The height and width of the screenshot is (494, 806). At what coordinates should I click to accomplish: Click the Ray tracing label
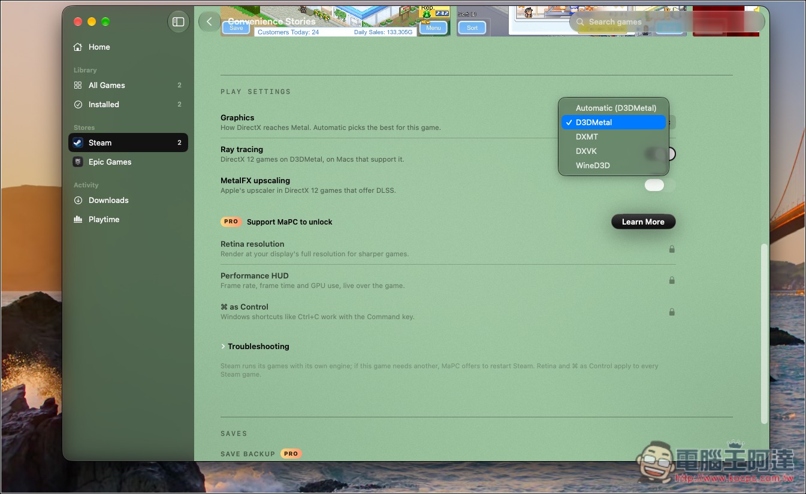point(242,149)
